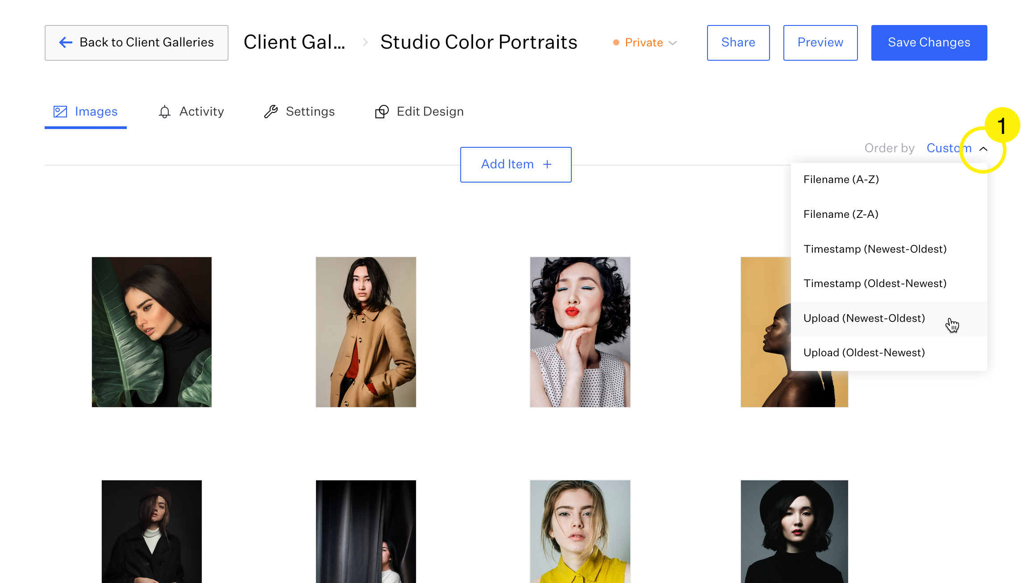Click the Edit Design shapes icon

[x=382, y=112]
